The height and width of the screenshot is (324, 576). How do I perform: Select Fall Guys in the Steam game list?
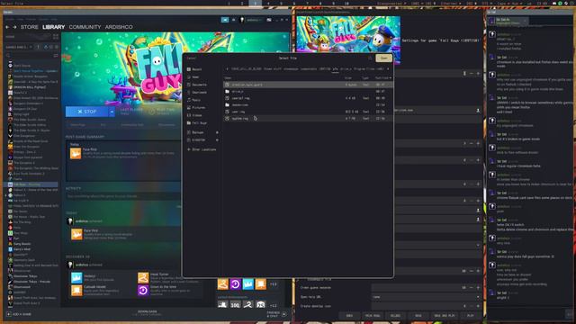(x=31, y=184)
